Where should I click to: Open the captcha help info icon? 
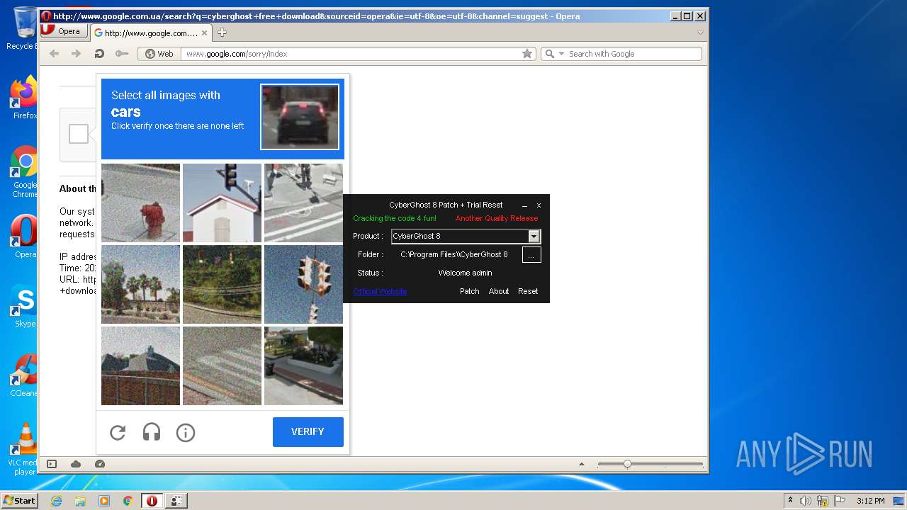click(x=186, y=432)
